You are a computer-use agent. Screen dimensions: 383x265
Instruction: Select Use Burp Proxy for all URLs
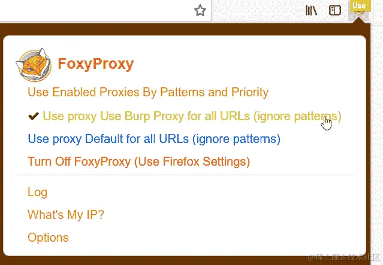pyautogui.click(x=192, y=116)
